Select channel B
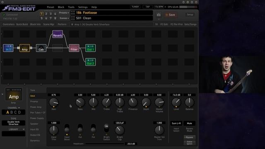Viewport: 265px width, 149px height. tap(12, 112)
